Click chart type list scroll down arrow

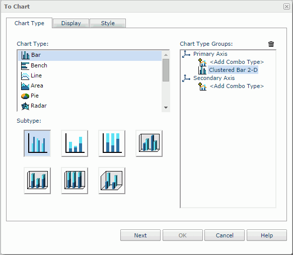click(166, 108)
